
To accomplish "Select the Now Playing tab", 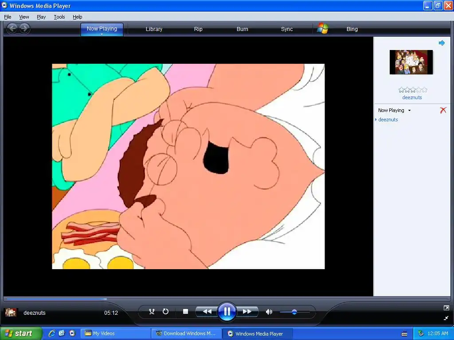I will tap(102, 28).
